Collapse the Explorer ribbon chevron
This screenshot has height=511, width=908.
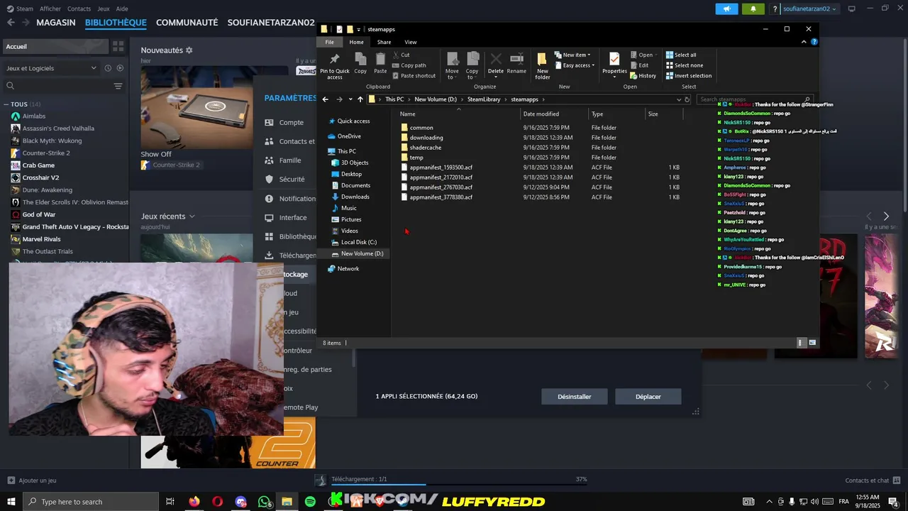tap(804, 42)
